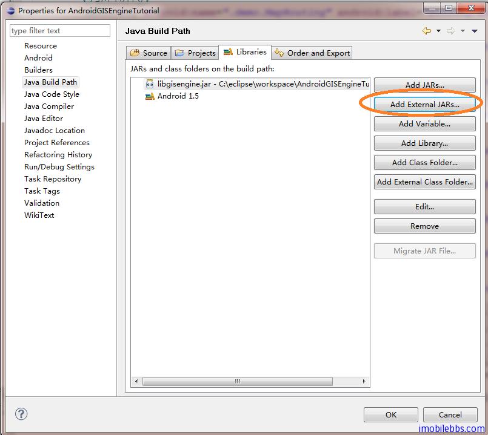488x435 pixels.
Task: Confirm the dialog with OK
Action: coord(390,414)
